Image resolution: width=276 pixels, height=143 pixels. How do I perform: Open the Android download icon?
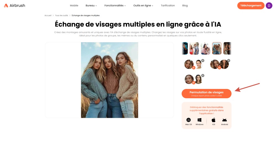pyautogui.click(x=224, y=120)
